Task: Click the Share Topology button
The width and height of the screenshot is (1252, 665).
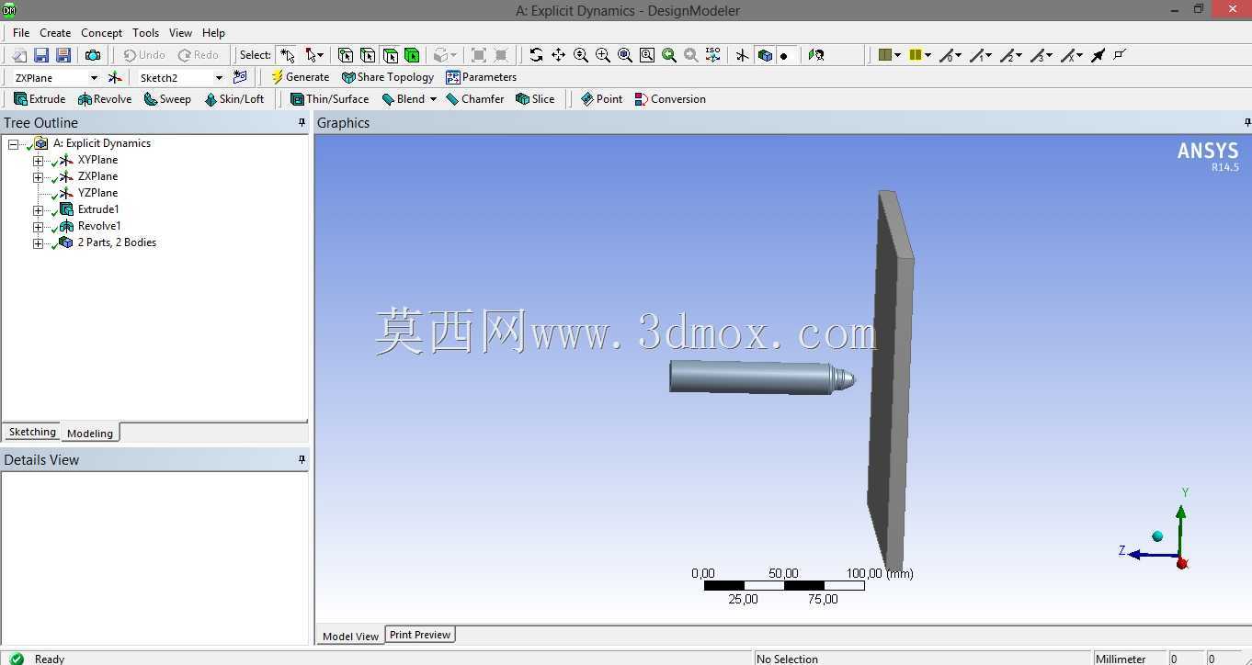Action: point(388,77)
